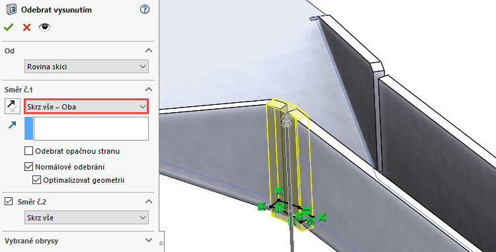
Task: Click the Od section title
Action: [9, 51]
